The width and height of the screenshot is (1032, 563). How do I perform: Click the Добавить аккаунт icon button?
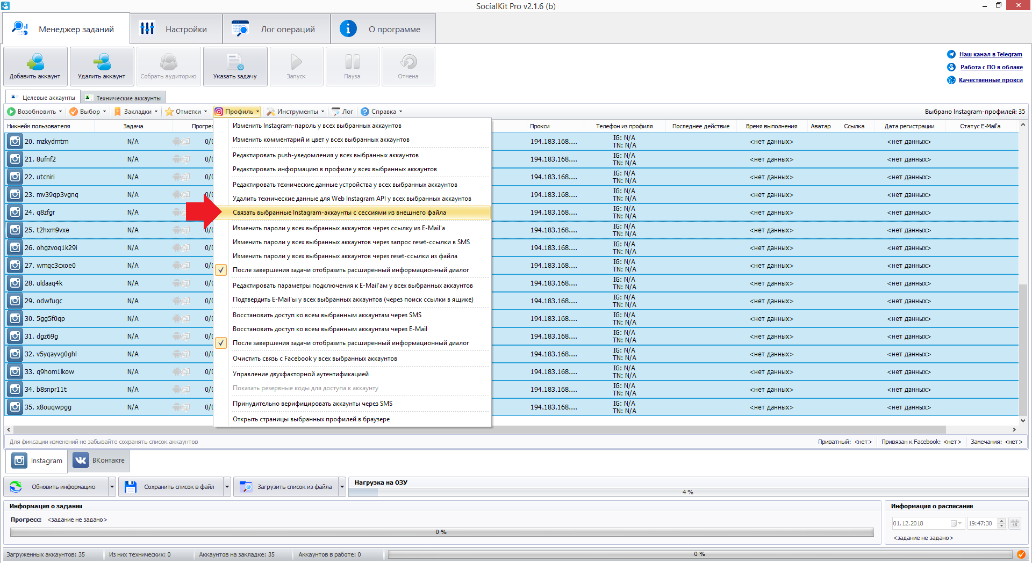coord(35,67)
